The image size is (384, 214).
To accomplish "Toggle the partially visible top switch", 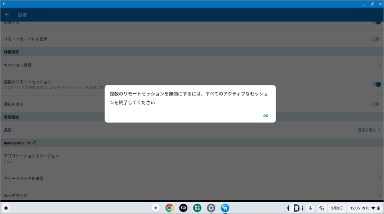I will click(377, 23).
